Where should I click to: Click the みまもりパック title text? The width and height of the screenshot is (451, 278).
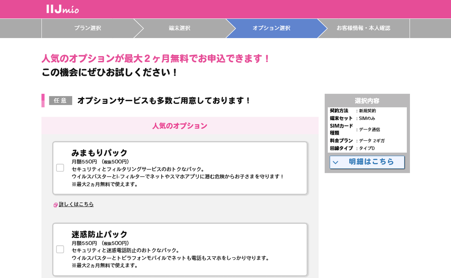pos(99,153)
